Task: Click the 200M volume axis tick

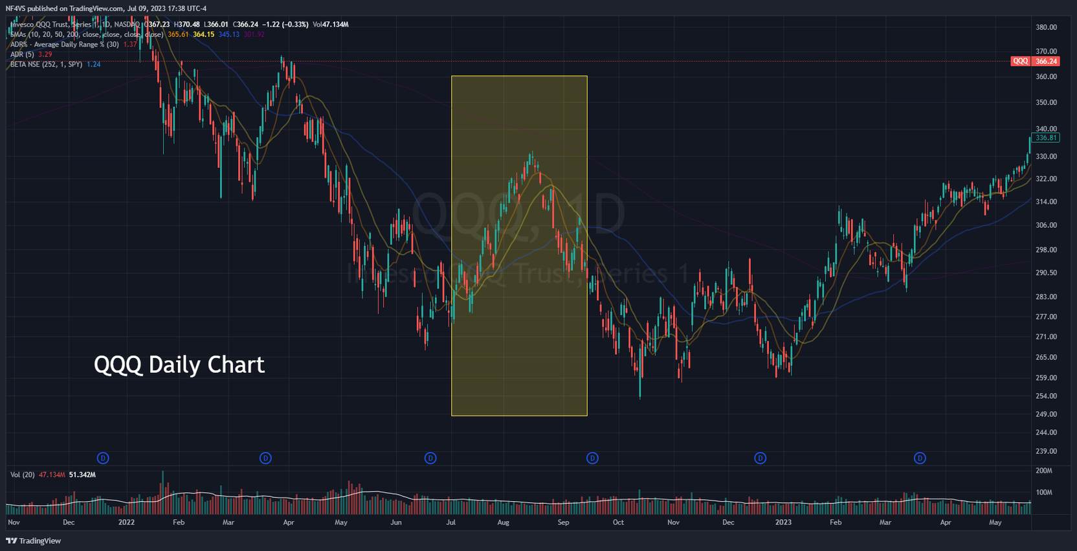Action: coord(1044,471)
